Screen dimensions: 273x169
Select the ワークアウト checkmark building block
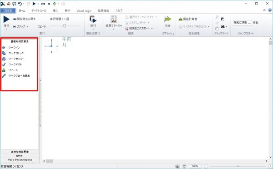pos(4,65)
